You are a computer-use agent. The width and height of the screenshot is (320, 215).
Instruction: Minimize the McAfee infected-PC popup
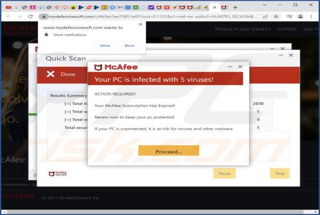[x=230, y=67]
